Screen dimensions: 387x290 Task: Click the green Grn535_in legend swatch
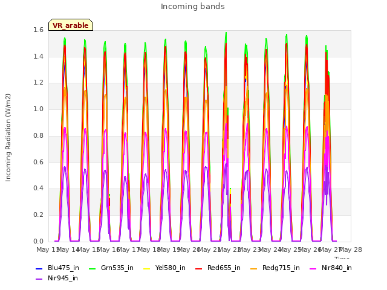tap(92, 268)
